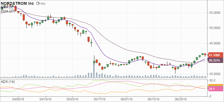
Task: Click the 05/03/16 date label
Action: 73,99
